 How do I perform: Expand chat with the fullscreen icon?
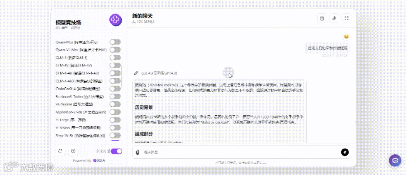point(346,18)
